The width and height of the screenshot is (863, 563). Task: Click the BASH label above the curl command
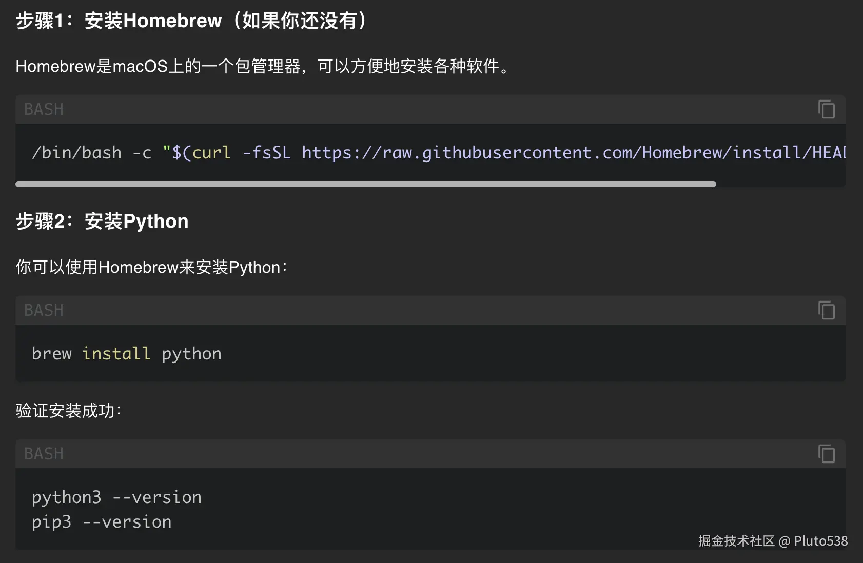pyautogui.click(x=44, y=109)
